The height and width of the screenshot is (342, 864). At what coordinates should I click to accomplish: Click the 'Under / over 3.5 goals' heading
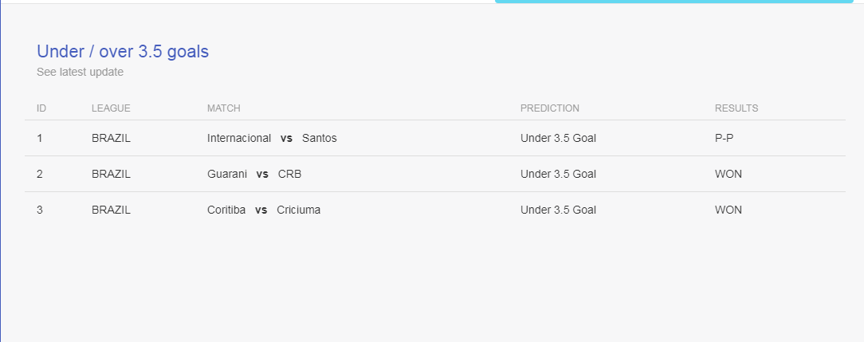[123, 52]
